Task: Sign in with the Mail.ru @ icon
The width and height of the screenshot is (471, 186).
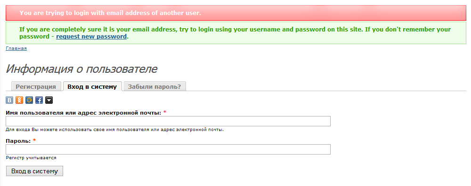Action: [29, 100]
